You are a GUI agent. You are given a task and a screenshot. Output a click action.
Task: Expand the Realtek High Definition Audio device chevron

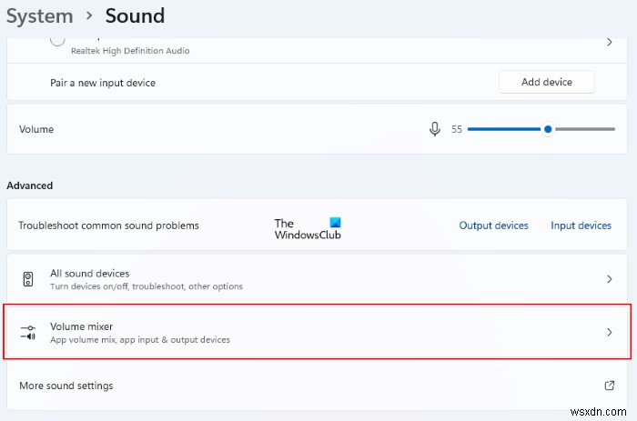pyautogui.click(x=609, y=42)
